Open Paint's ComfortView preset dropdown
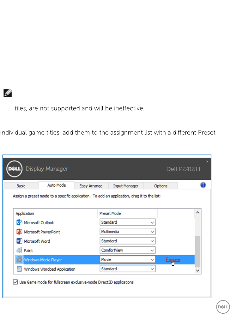 pos(128,250)
